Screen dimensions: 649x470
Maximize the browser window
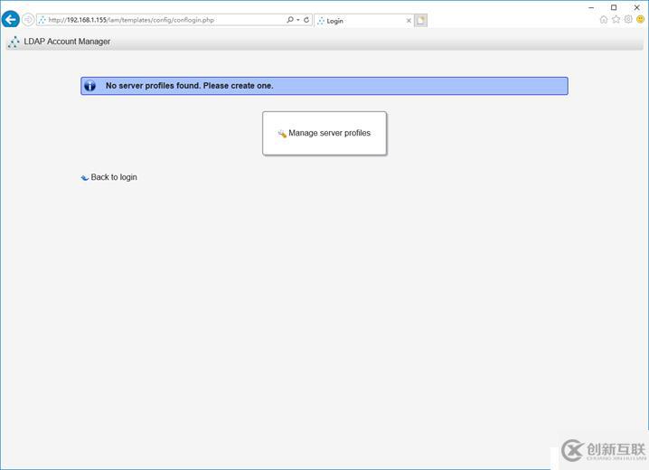614,7
